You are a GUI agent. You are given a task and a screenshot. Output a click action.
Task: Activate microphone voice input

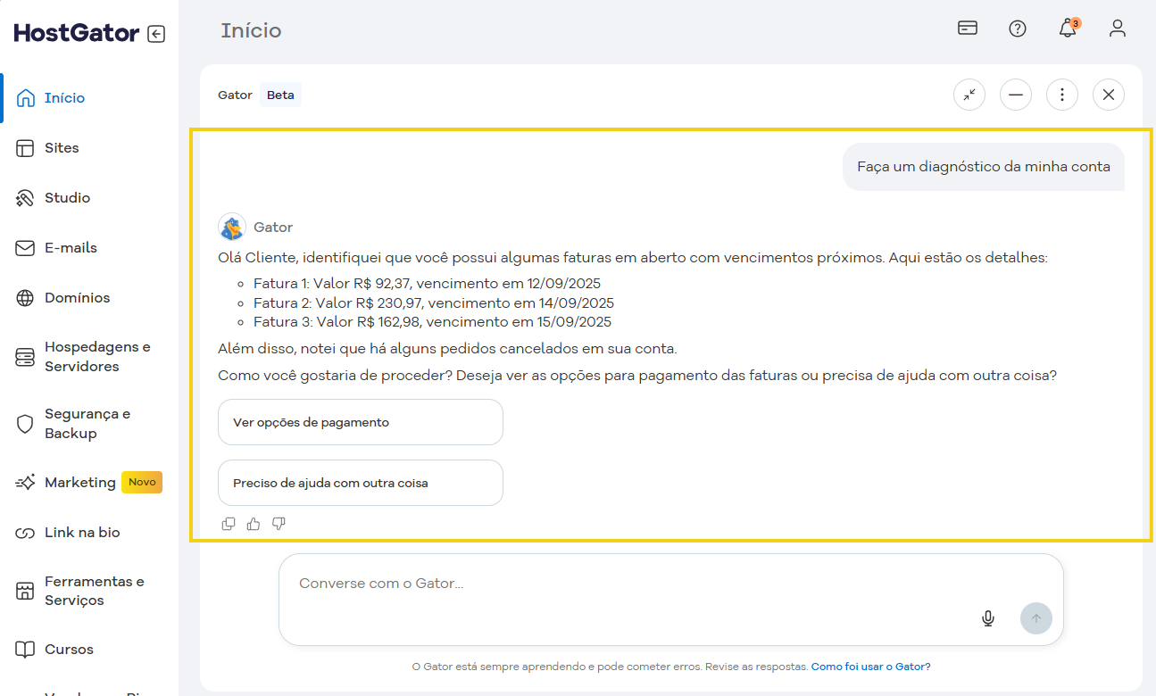tap(987, 618)
